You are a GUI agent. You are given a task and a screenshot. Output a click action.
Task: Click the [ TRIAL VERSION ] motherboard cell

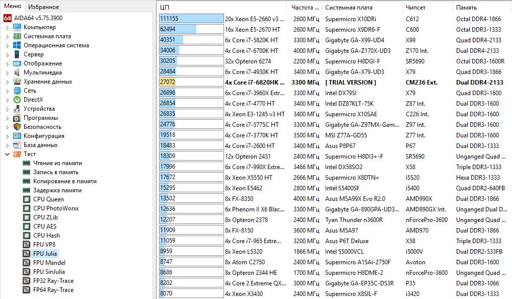(x=351, y=83)
